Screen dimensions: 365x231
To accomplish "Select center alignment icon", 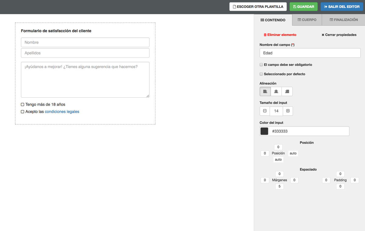I will [x=276, y=91].
